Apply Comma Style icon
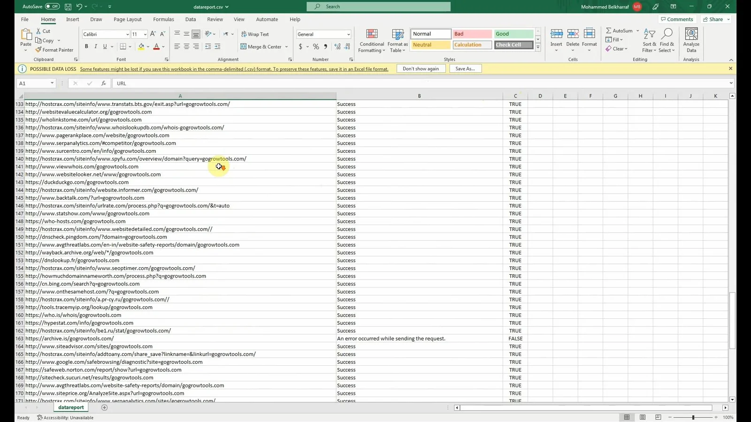Image resolution: width=751 pixels, height=422 pixels. click(x=325, y=46)
